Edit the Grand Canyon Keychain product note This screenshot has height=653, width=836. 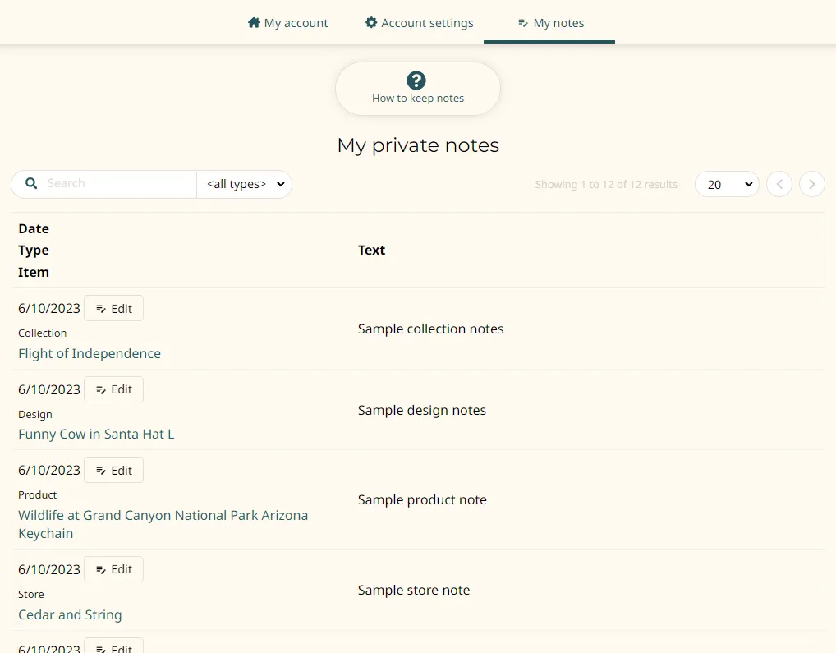pos(113,471)
